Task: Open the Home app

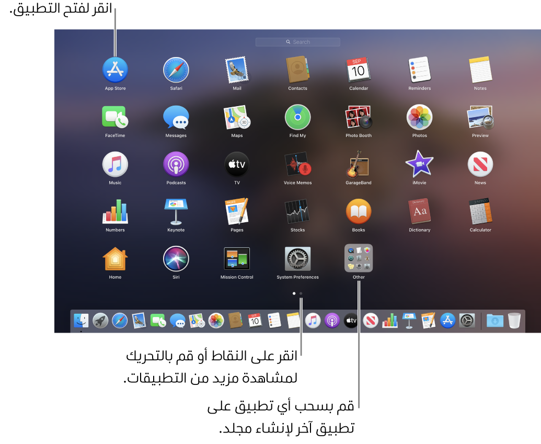Action: point(115,258)
